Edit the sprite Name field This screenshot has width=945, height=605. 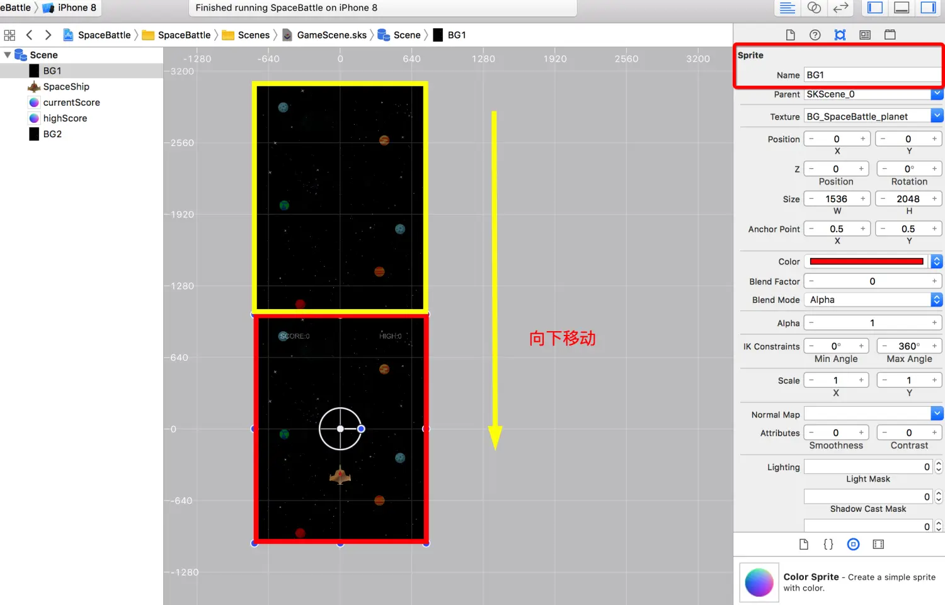pyautogui.click(x=873, y=75)
